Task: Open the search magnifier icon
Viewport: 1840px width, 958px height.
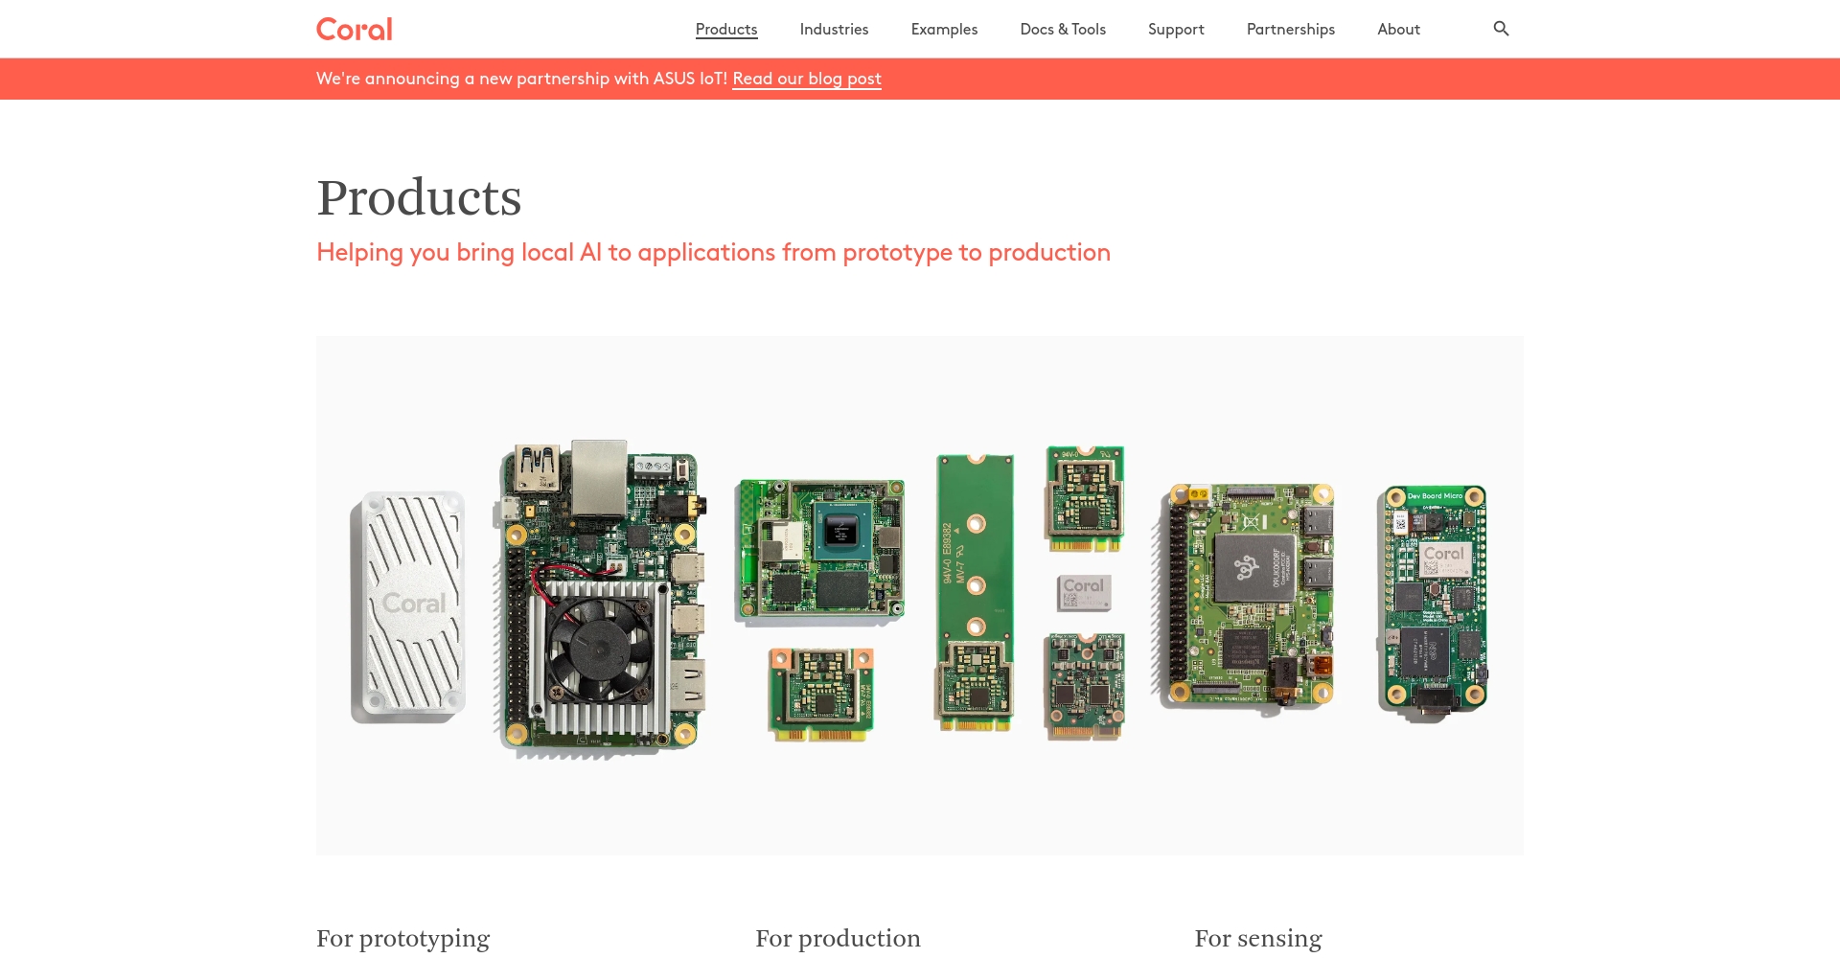Action: tap(1501, 29)
